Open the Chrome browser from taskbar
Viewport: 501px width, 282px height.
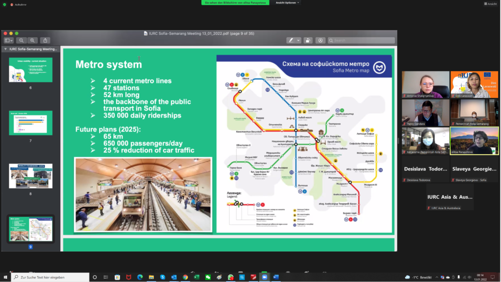(x=185, y=277)
